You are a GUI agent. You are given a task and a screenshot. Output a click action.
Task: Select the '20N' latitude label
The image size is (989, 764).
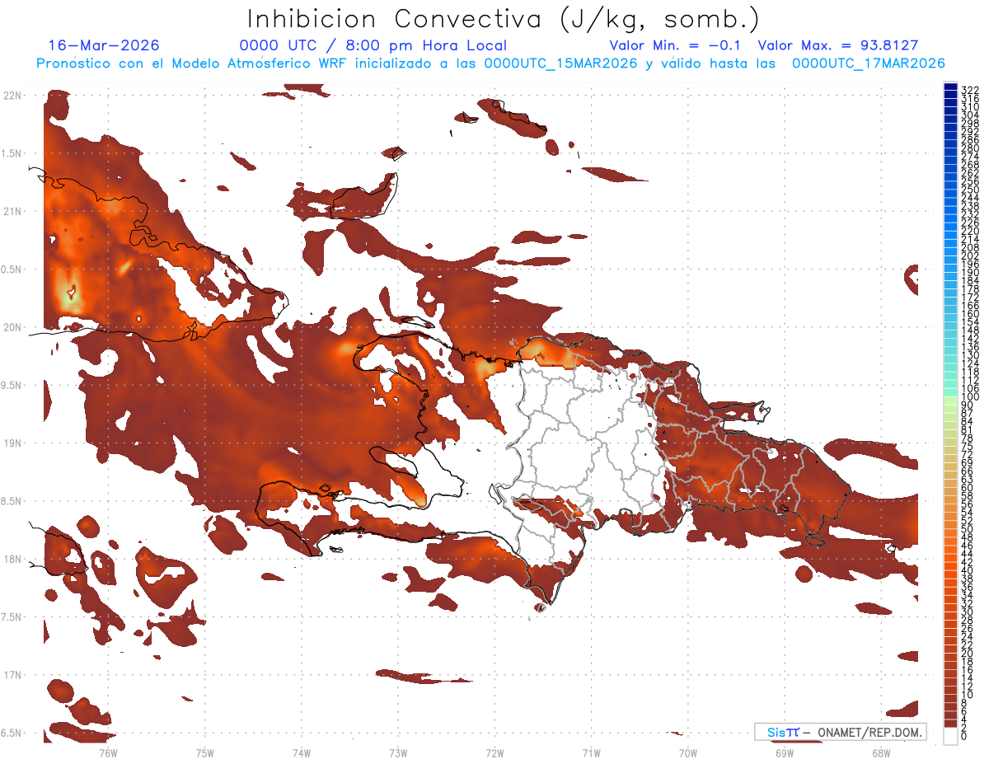tap(12, 327)
